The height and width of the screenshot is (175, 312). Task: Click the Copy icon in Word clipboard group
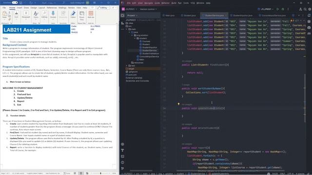[9, 16]
